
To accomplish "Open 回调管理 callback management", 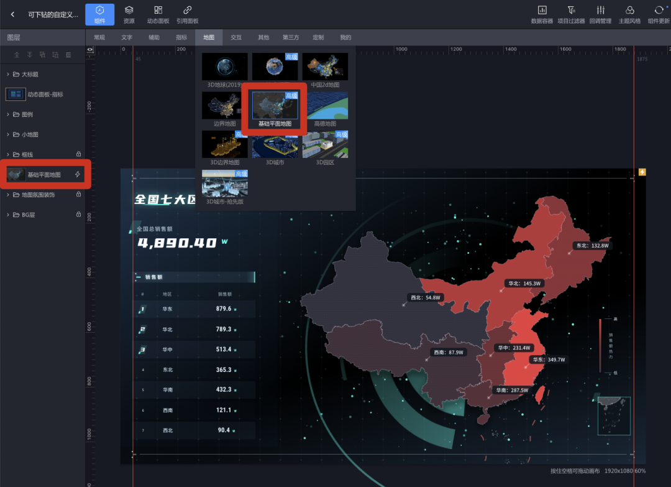I will 601,14.
